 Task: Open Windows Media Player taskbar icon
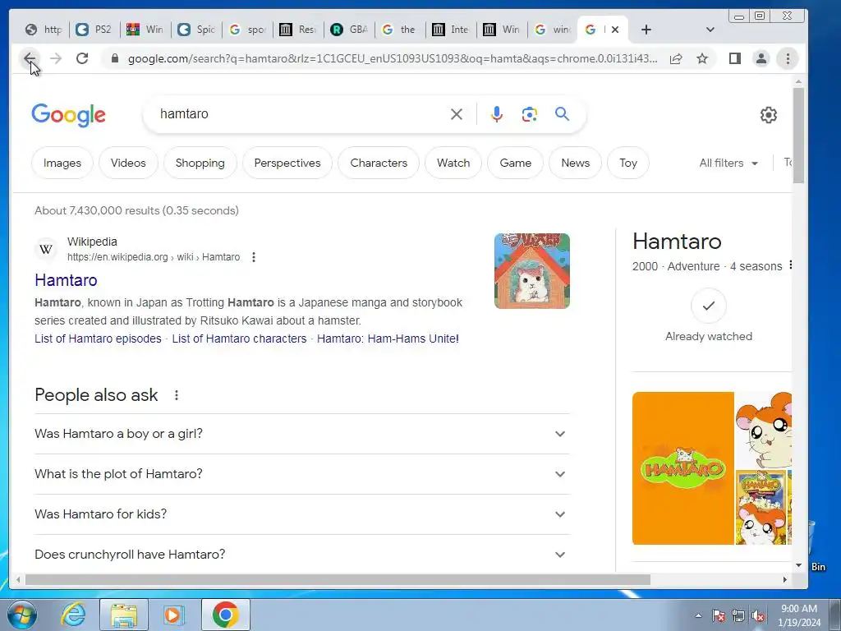coord(173,615)
